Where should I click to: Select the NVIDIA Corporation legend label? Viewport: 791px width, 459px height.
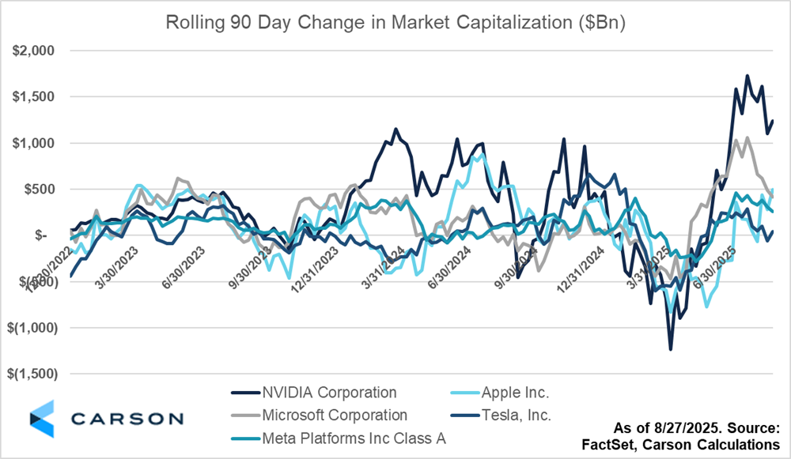[331, 392]
